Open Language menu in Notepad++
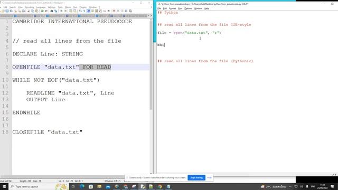 point(41,7)
